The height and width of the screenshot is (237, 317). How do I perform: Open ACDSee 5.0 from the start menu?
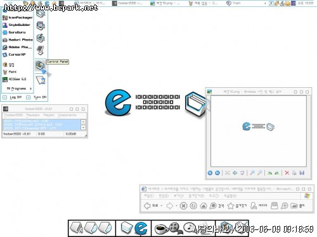[x=15, y=79]
